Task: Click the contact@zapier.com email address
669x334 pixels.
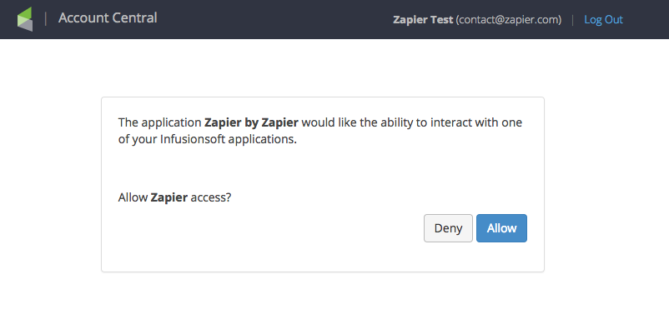Action: pyautogui.click(x=509, y=20)
